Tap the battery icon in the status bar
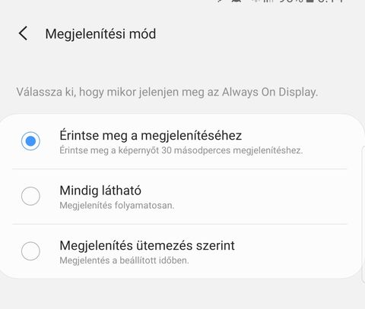 click(311, 1)
